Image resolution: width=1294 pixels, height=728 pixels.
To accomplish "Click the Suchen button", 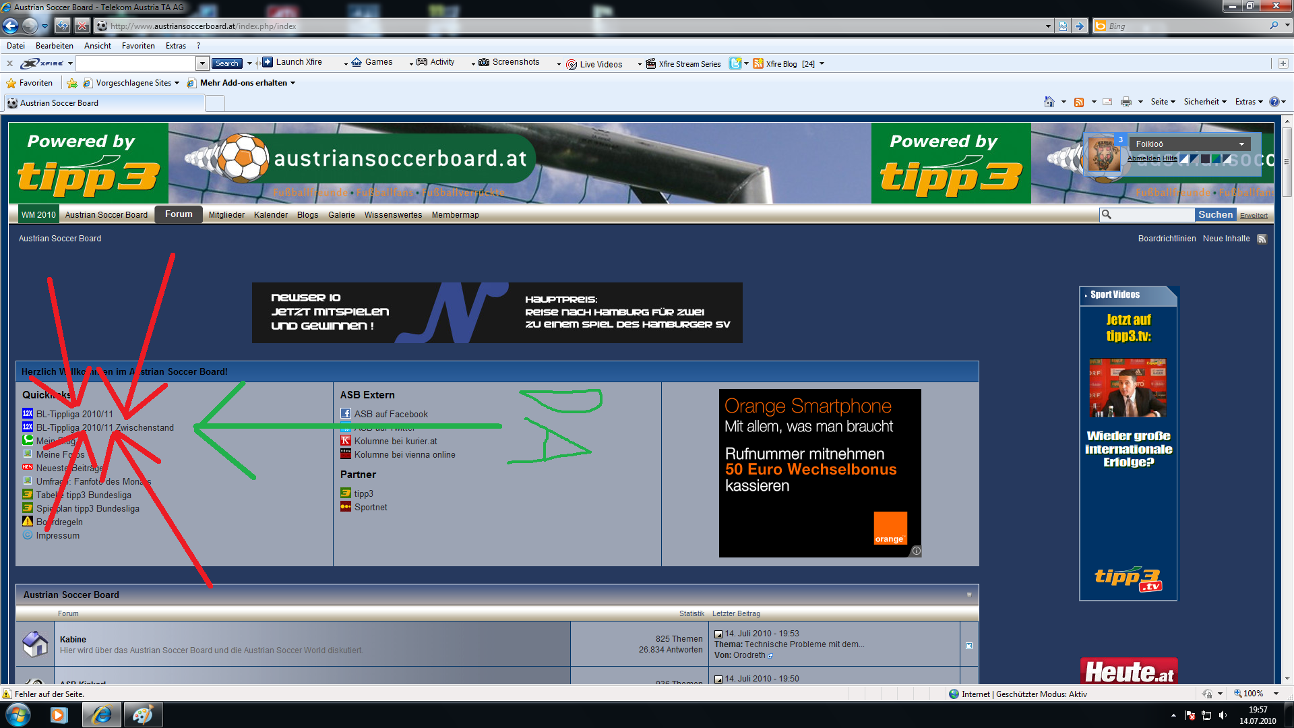I will coord(1215,214).
